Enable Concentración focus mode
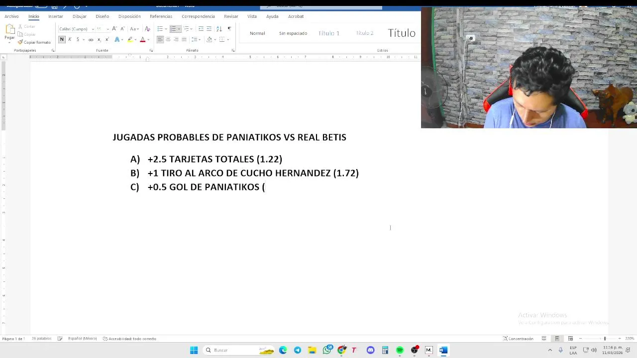The width and height of the screenshot is (637, 358). (518, 339)
